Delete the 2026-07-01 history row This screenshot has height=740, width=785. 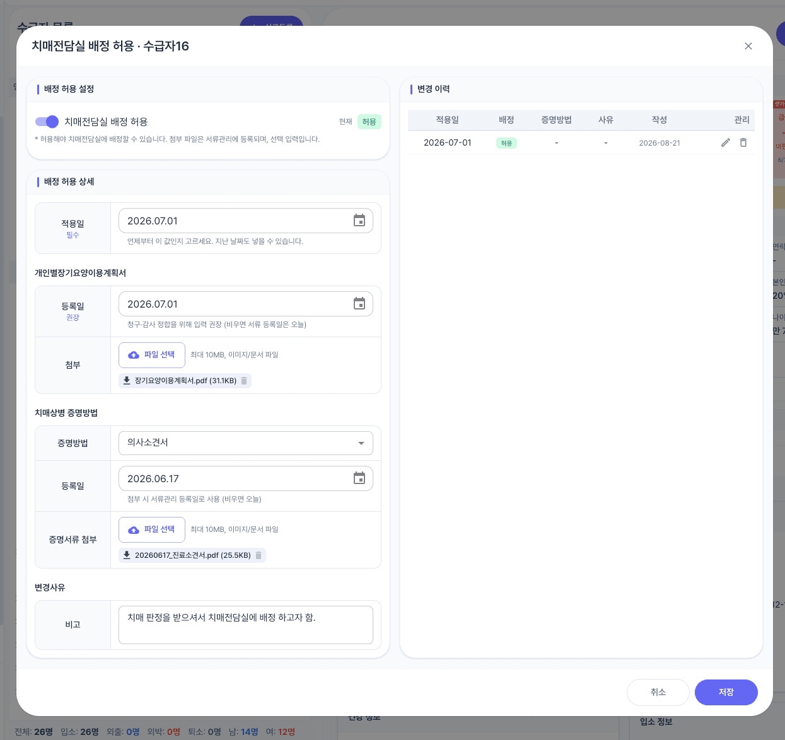[743, 142]
